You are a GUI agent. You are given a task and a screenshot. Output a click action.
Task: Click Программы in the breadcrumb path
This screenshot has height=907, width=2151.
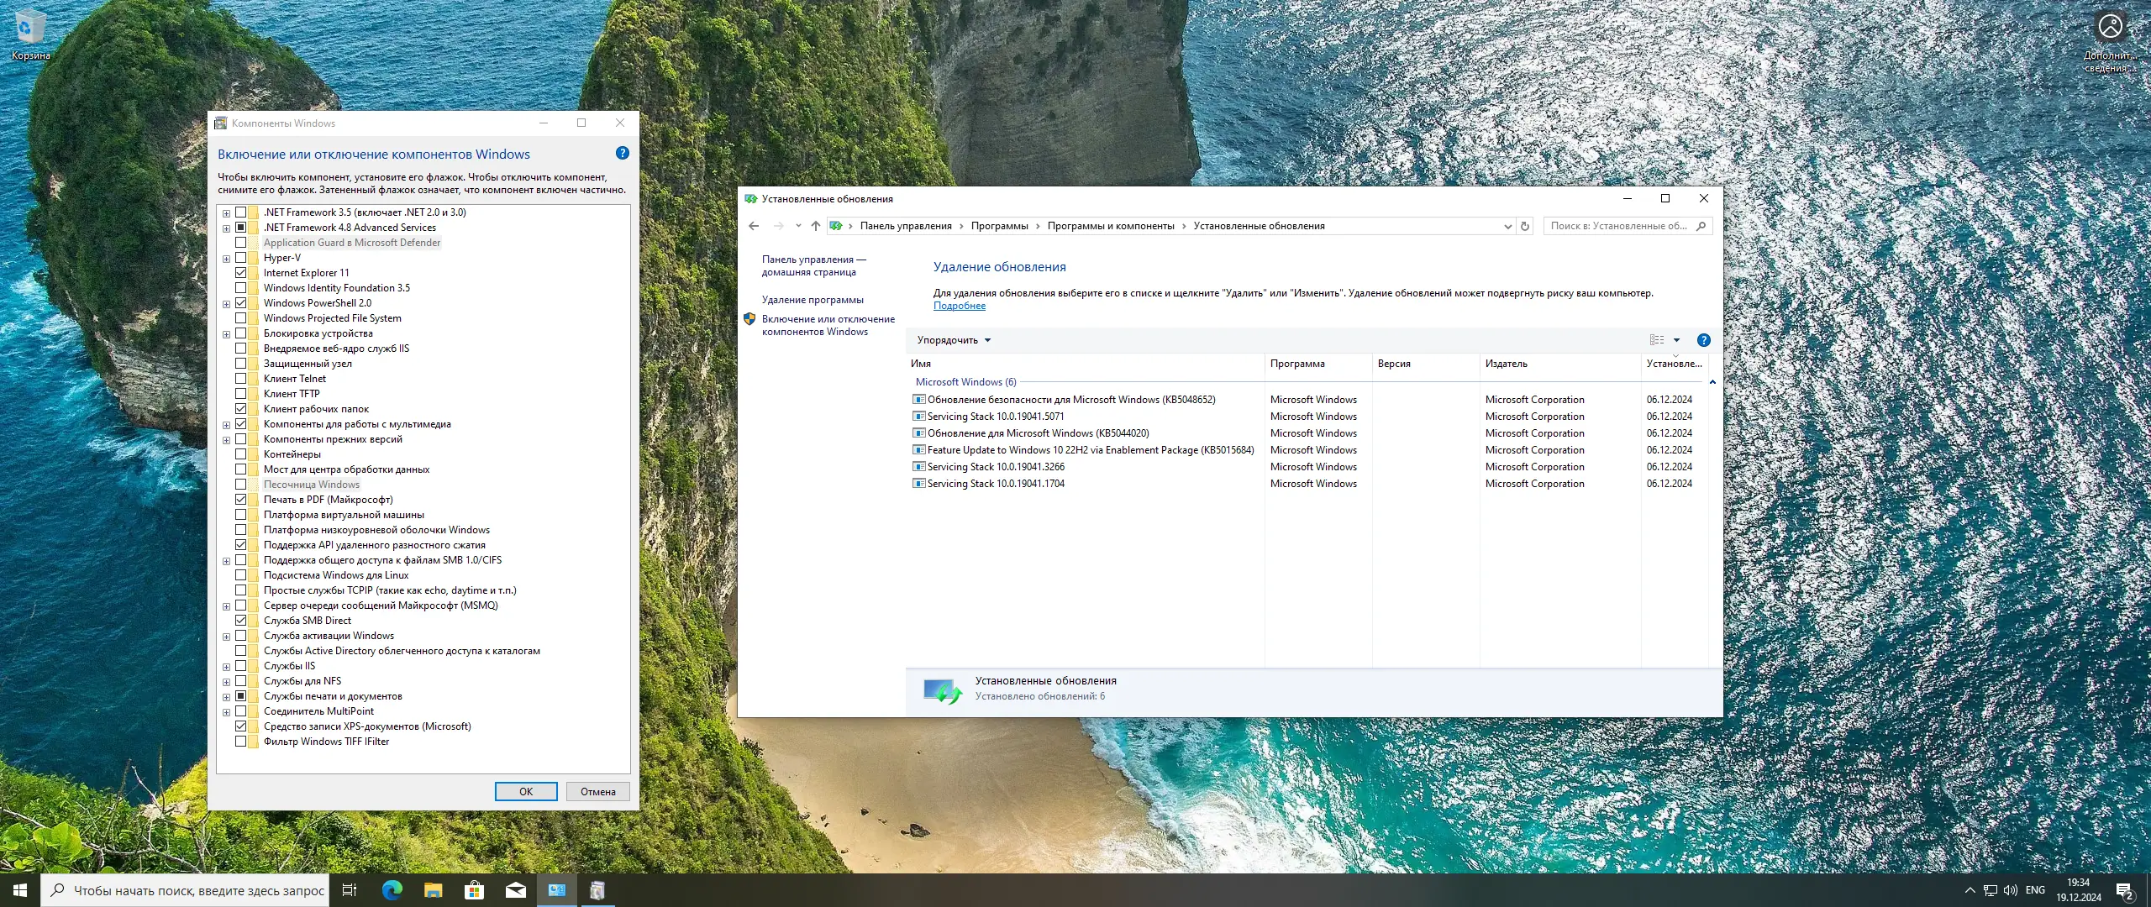click(x=999, y=226)
